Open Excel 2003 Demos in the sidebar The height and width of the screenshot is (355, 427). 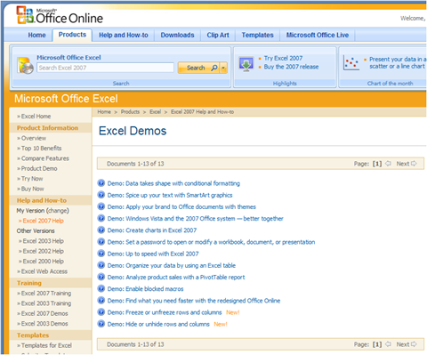[44, 324]
